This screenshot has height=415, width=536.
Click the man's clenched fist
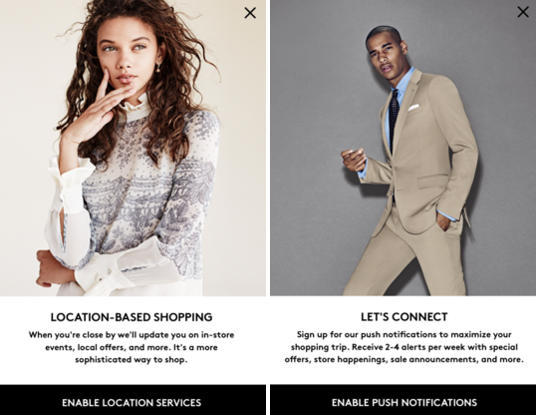click(x=354, y=160)
